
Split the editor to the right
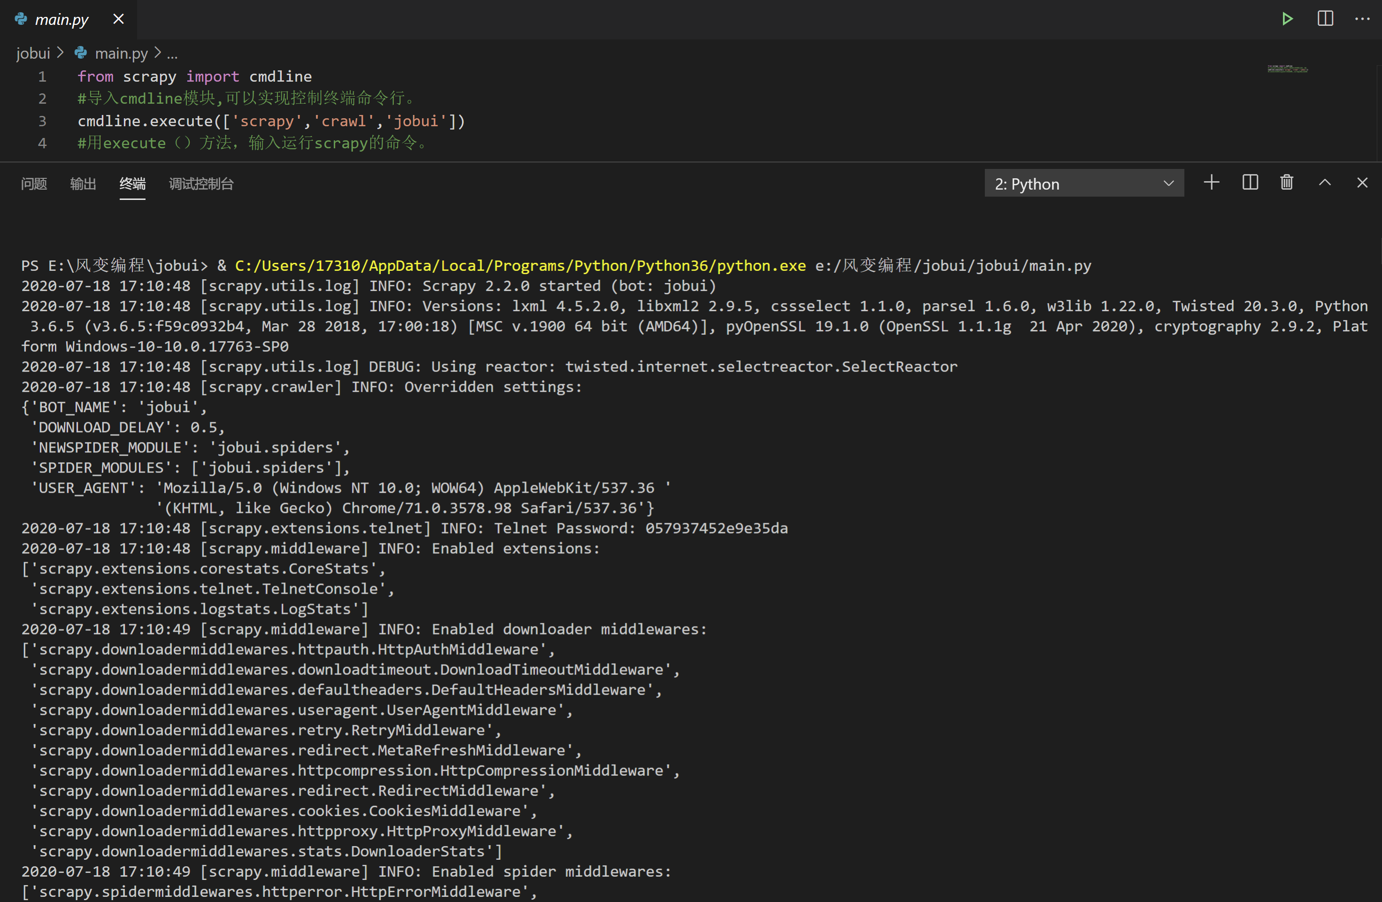(x=1325, y=19)
